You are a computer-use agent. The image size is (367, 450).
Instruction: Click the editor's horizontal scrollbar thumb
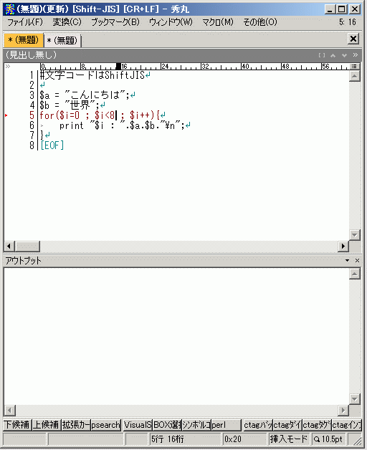(27, 246)
